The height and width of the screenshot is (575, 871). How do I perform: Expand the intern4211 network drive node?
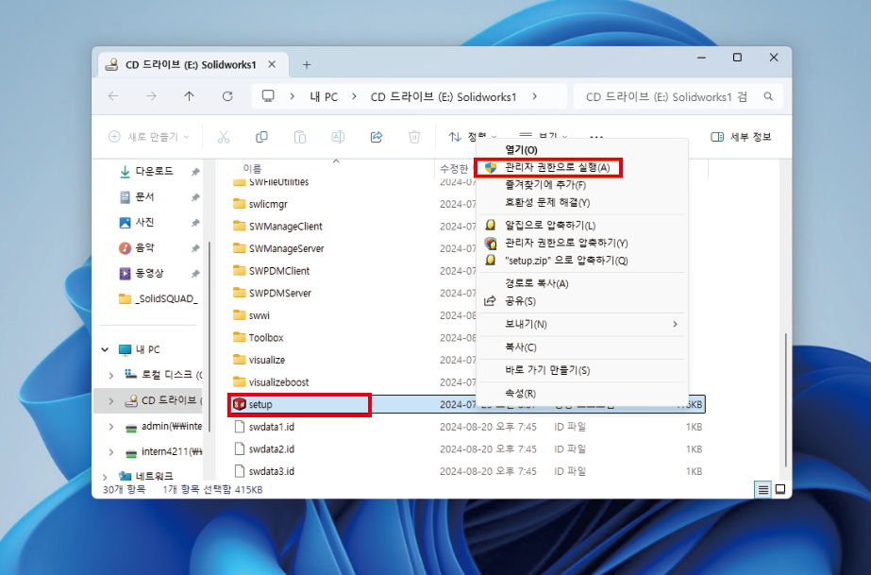click(x=111, y=451)
